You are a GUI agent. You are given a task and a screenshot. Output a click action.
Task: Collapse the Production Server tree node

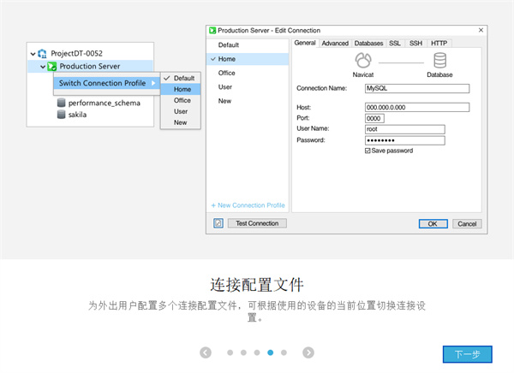click(x=43, y=67)
